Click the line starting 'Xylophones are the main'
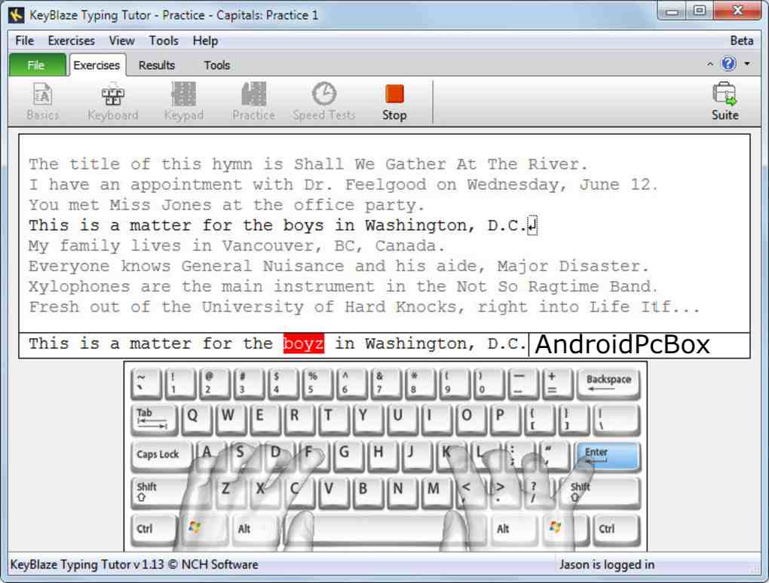 click(342, 286)
